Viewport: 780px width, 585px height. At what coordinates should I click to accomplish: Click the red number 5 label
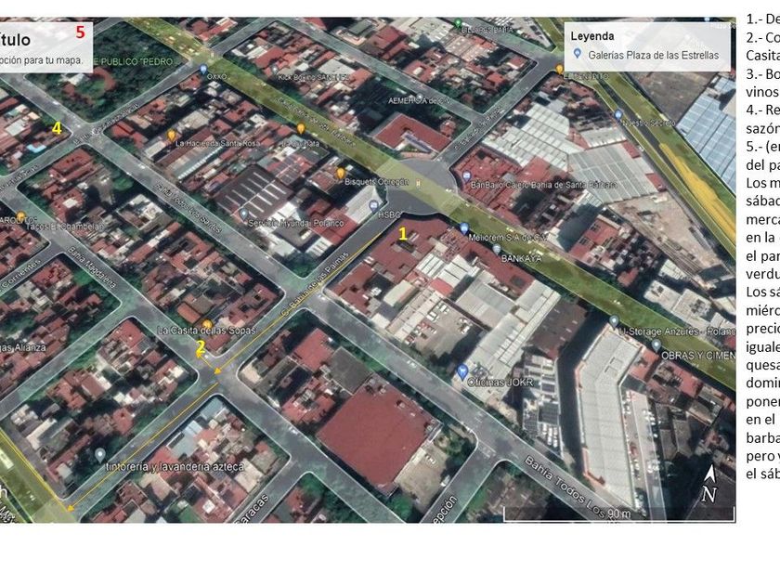[x=80, y=32]
